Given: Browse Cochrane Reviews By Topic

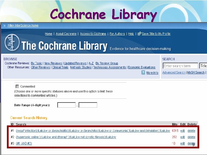Looking at the screenshot, I should (x=36, y=63).
